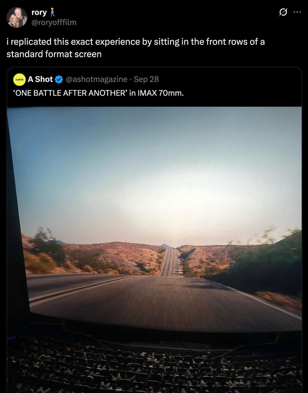The height and width of the screenshot is (393, 308).
Task: Click the blue verified badge
Action: (59, 79)
